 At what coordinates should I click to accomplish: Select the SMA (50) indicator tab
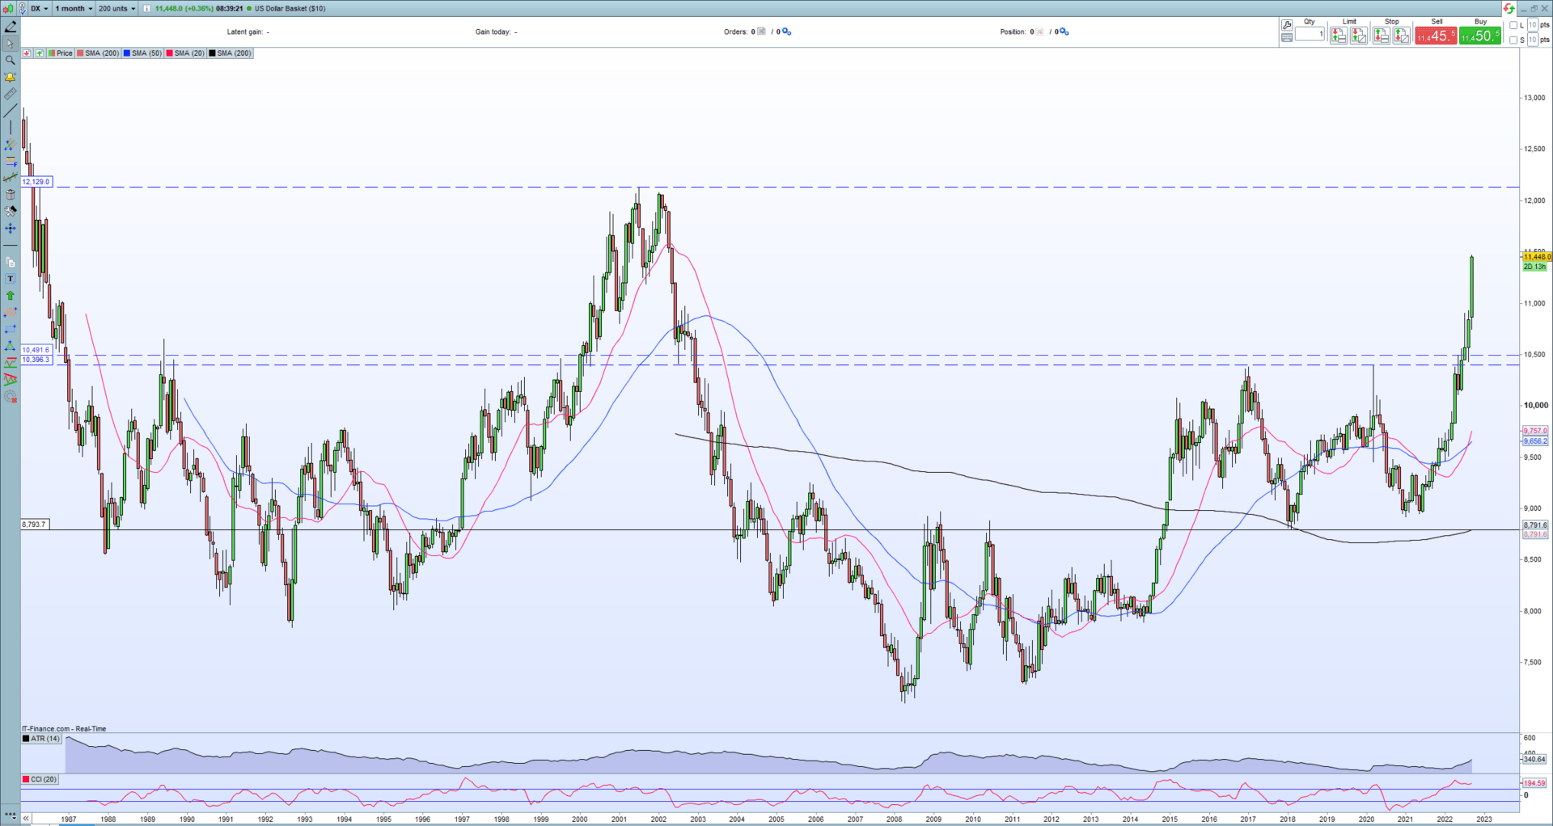pyautogui.click(x=142, y=53)
